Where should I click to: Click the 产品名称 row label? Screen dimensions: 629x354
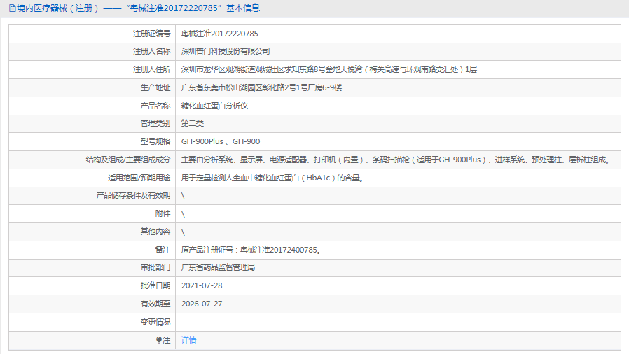click(x=155, y=106)
